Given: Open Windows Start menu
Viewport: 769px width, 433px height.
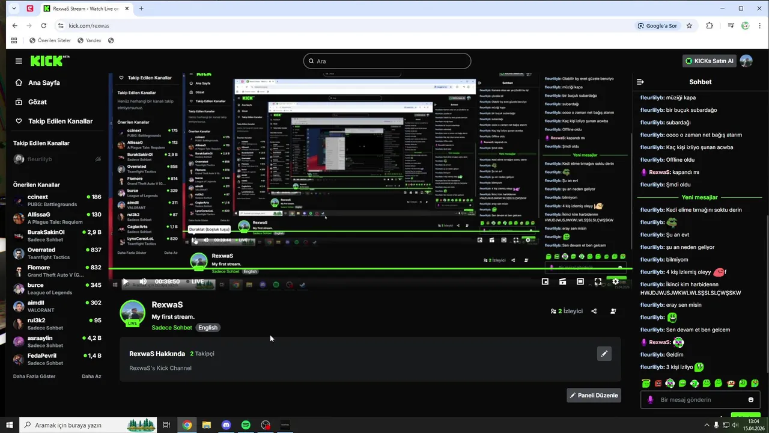Looking at the screenshot, I should [x=10, y=425].
